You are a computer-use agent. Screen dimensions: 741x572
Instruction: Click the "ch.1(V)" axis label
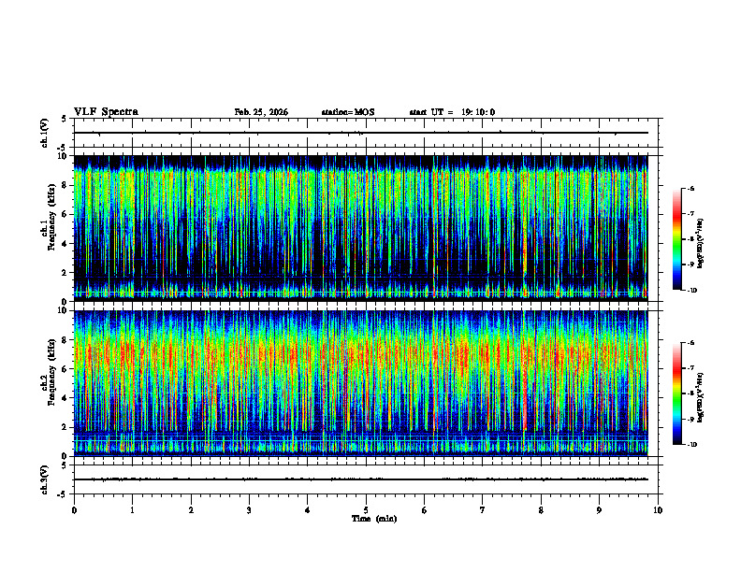(45, 133)
